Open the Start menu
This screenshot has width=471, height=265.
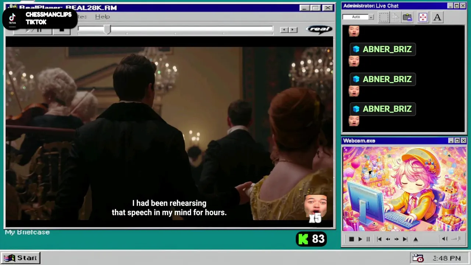(21, 258)
